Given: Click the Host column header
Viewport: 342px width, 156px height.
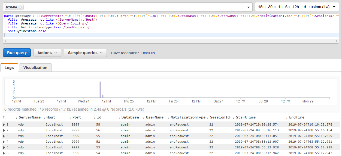Looking at the screenshot, I should pos(51,117).
